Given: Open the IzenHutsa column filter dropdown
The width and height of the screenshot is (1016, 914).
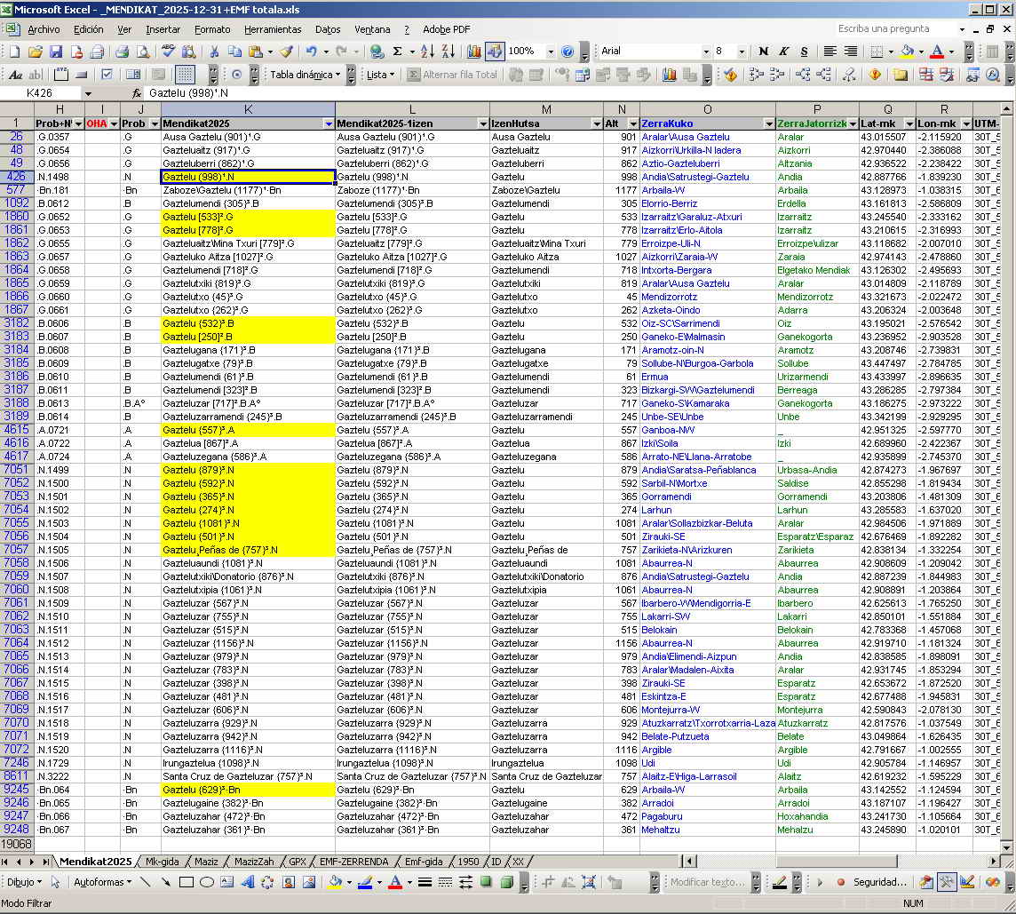Looking at the screenshot, I should click(597, 123).
